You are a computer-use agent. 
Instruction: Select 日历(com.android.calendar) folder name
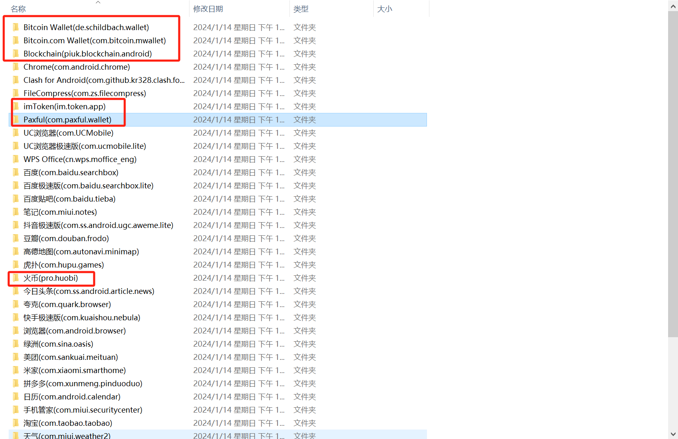pos(72,397)
